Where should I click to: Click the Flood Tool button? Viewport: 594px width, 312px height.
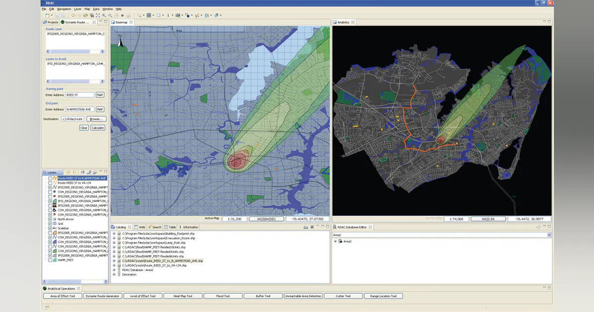223,296
